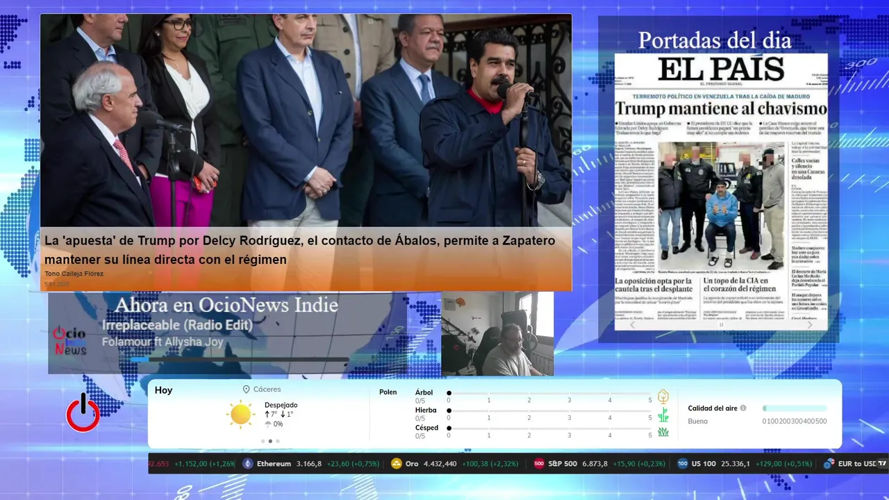Click the sun weather icon
The image size is (889, 500).
(240, 415)
